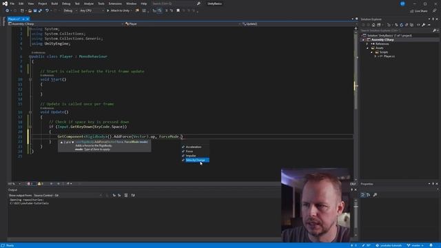Click the Open File toolbar icon
Viewport: 441px width, 248px height.
(x=30, y=11)
